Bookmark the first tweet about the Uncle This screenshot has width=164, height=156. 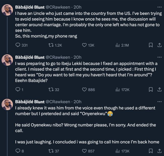151,45
